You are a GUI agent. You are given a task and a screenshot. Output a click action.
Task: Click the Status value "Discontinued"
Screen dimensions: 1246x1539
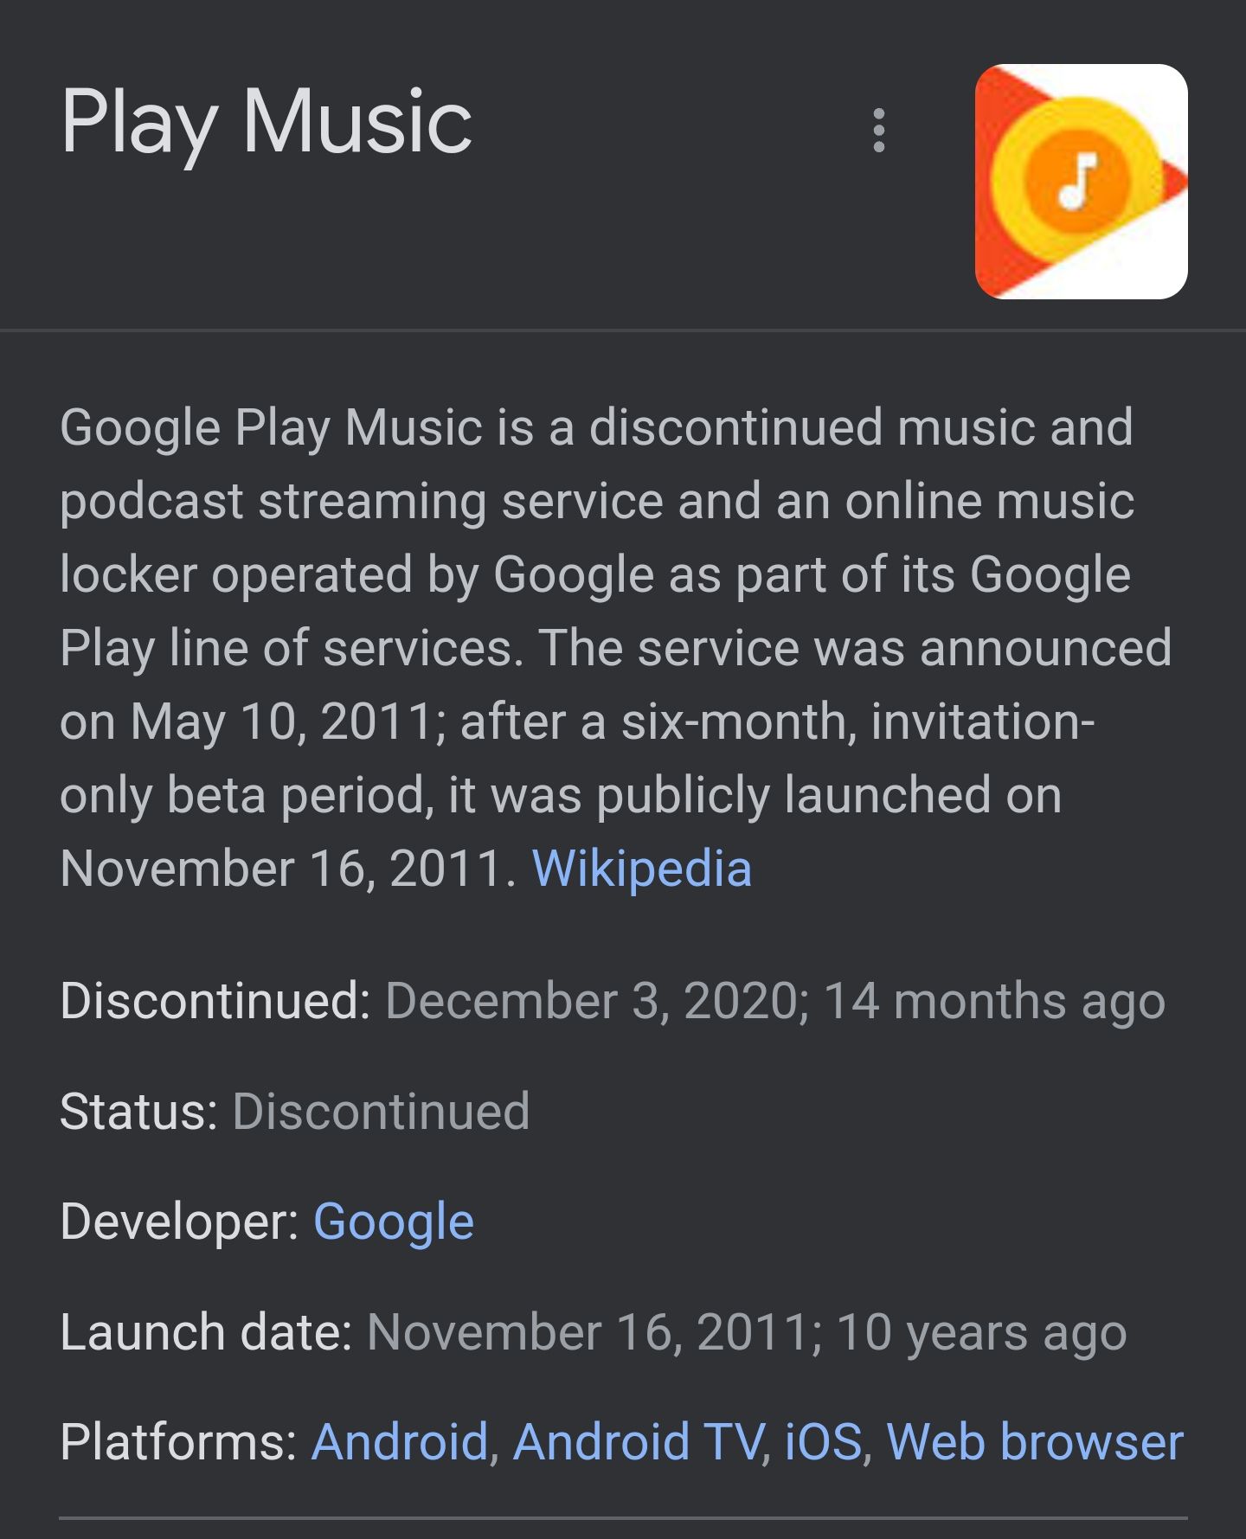[381, 1112]
